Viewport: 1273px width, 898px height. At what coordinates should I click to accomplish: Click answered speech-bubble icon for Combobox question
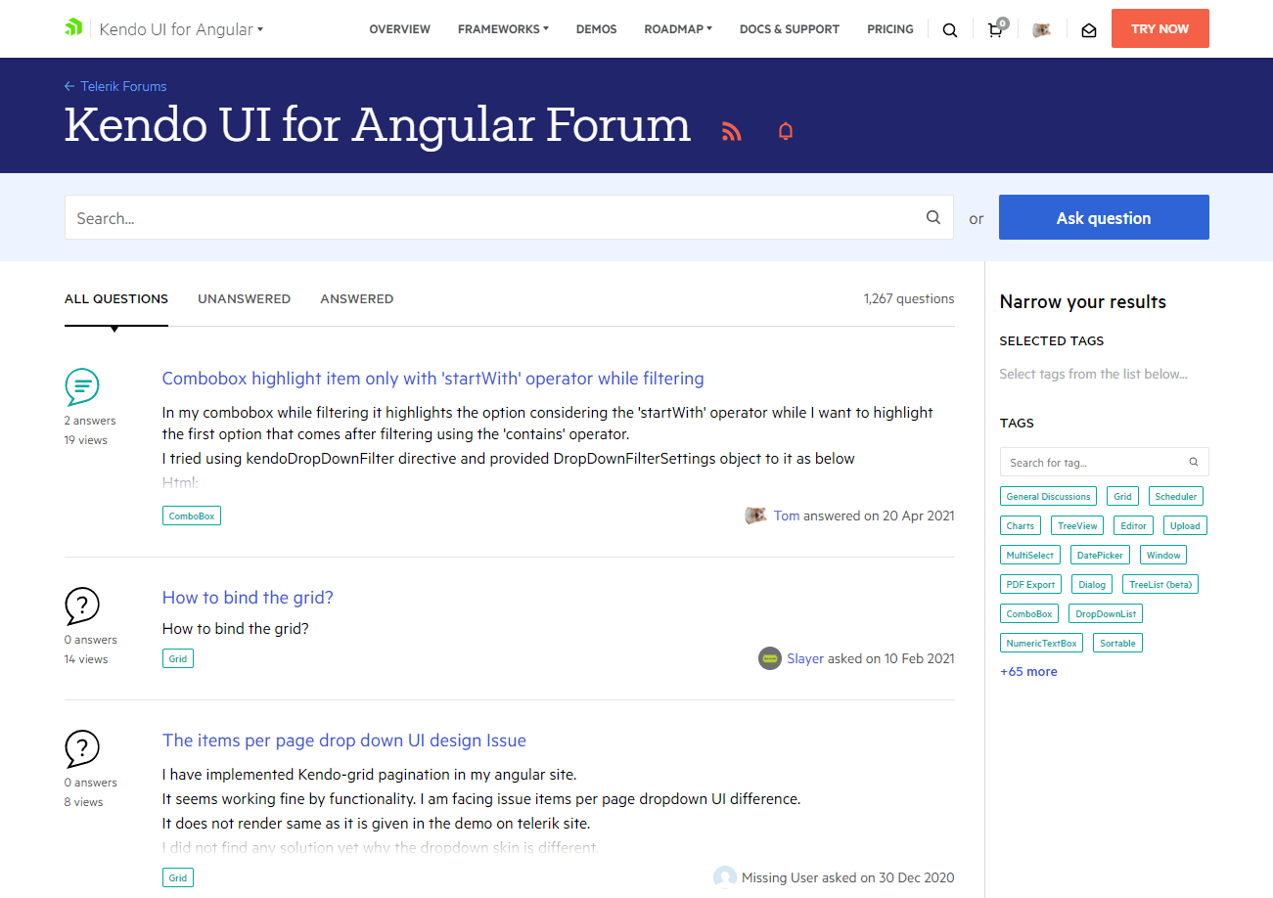point(82,387)
